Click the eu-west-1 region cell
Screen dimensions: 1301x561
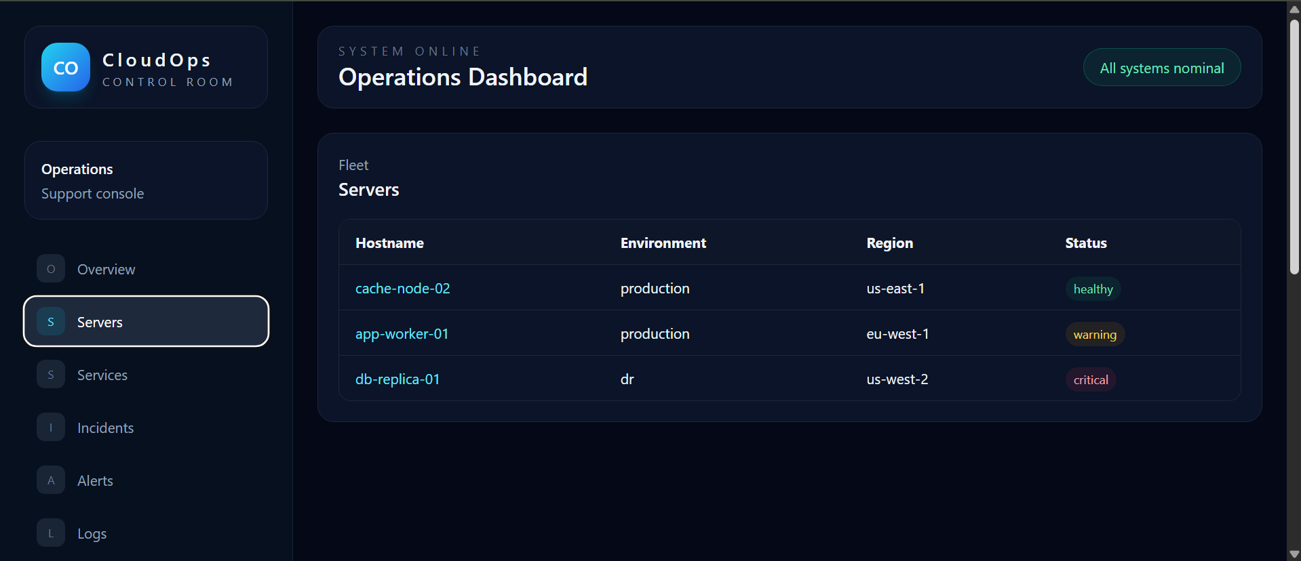coord(897,333)
